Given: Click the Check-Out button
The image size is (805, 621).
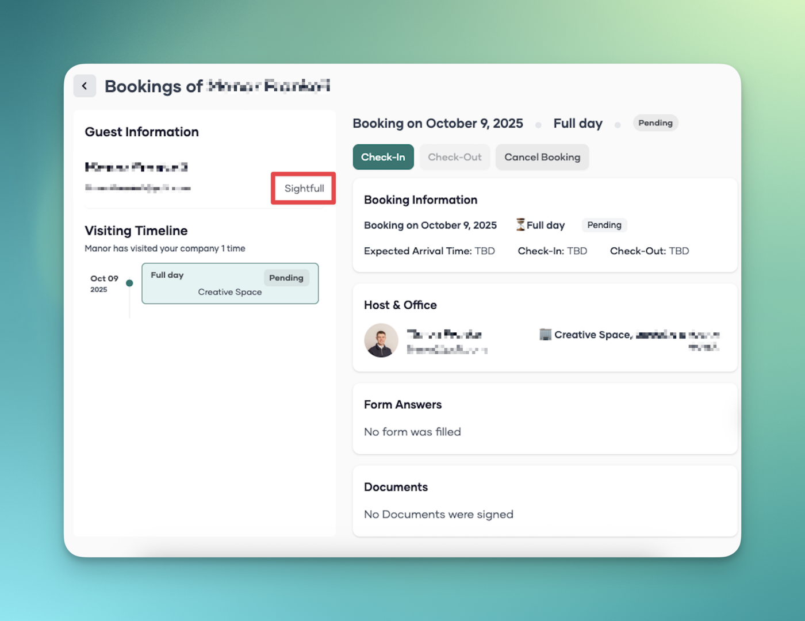Looking at the screenshot, I should [x=454, y=157].
